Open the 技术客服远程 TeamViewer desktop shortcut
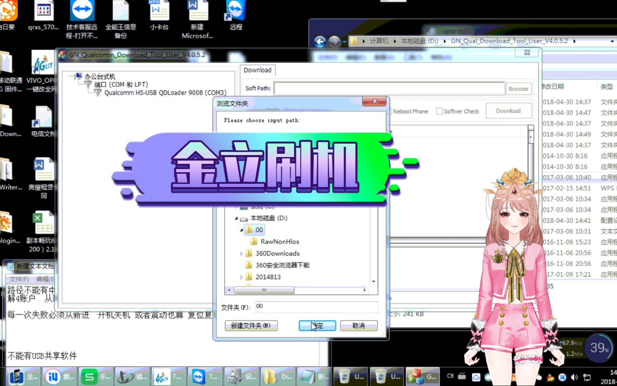617x386 pixels. tap(82, 19)
